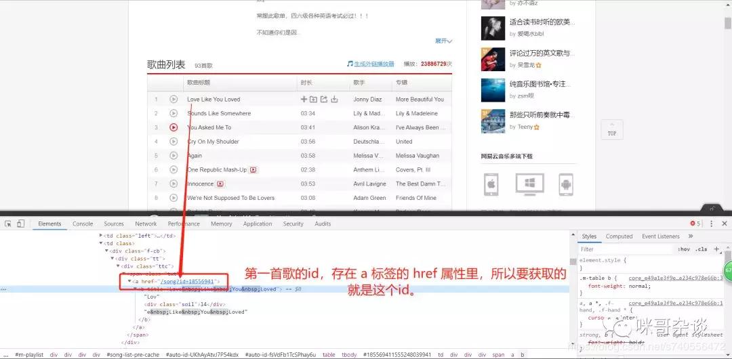Play the song Sounds Like Somewhere
This screenshot has height=359, width=732.
(174, 113)
